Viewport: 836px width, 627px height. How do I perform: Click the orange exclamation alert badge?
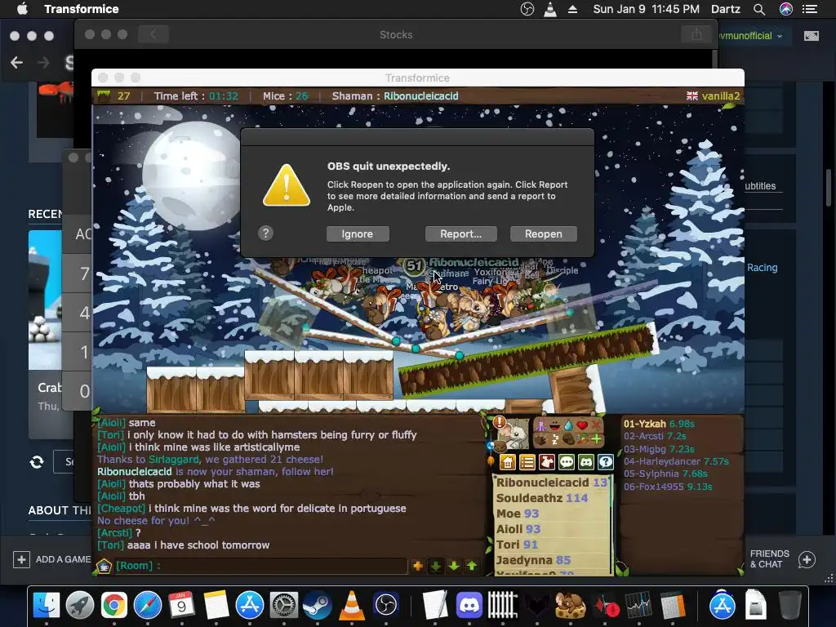coord(500,422)
